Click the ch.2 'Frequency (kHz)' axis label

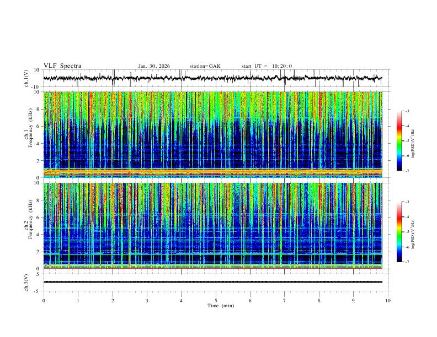tap(30, 219)
